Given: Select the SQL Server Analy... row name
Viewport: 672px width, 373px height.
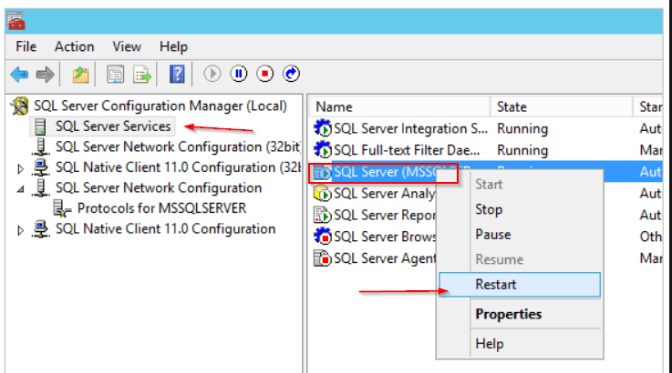Looking at the screenshot, I should point(385,194).
